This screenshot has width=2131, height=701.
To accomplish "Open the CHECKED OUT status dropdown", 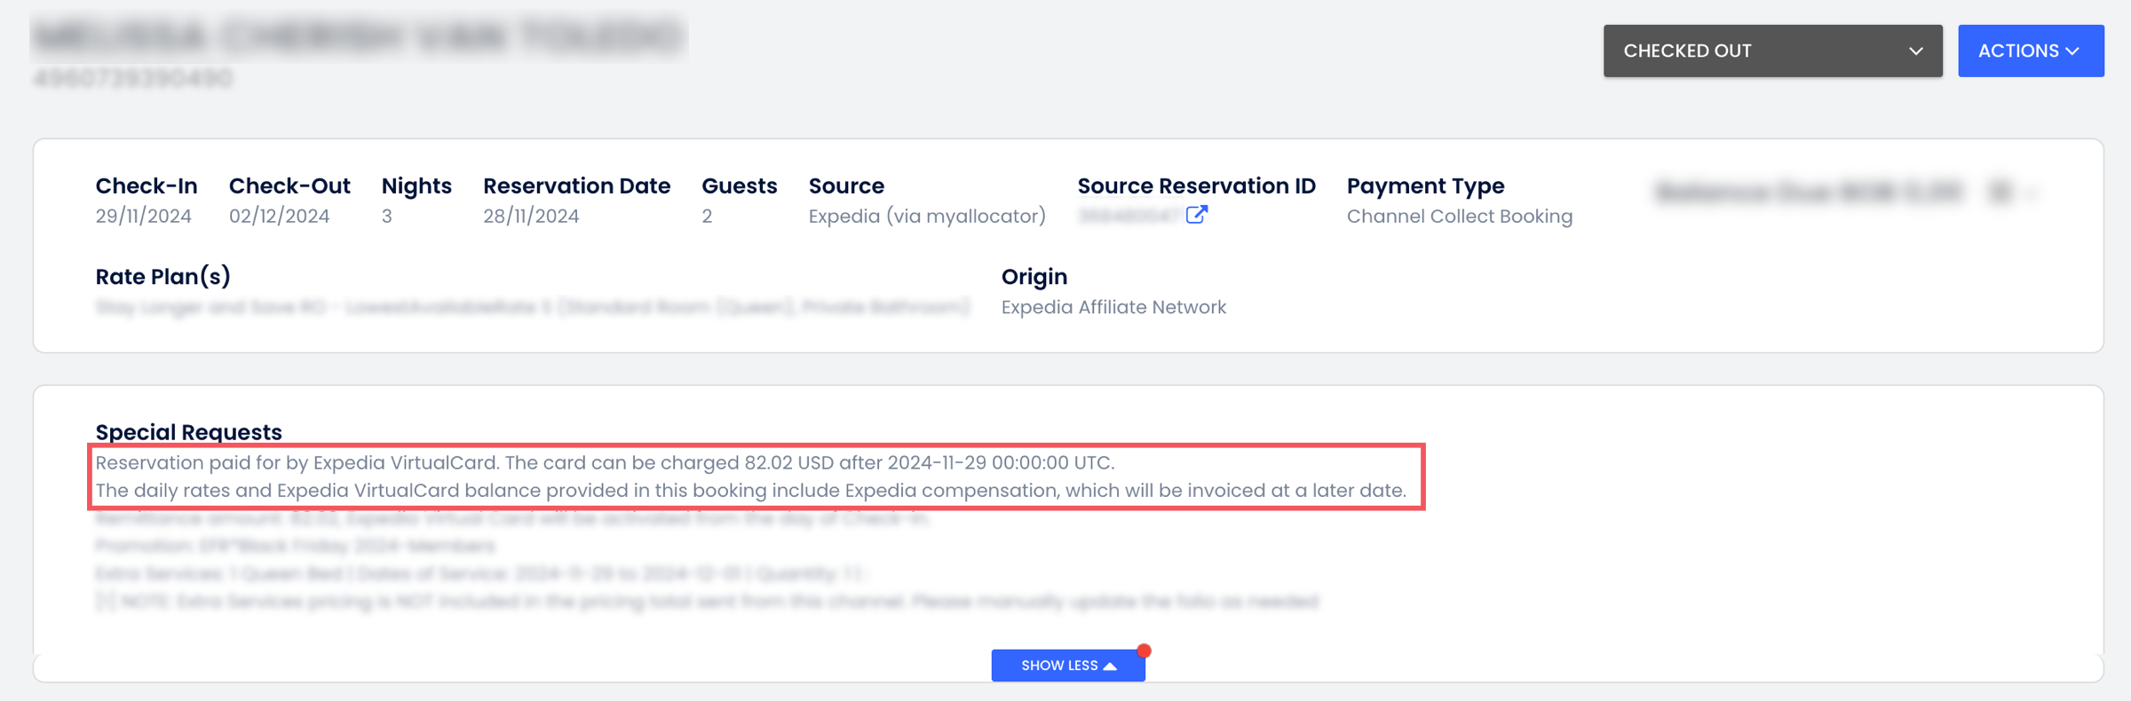I will click(x=1771, y=51).
